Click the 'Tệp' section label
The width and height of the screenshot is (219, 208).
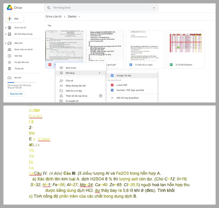point(49,25)
